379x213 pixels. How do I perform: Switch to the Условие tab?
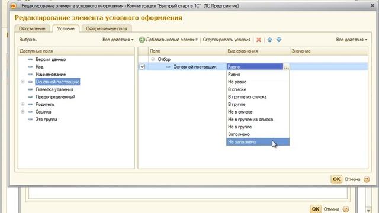click(x=66, y=28)
